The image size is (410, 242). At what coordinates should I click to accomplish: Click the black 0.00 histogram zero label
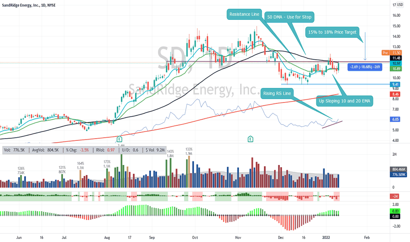[395, 216]
